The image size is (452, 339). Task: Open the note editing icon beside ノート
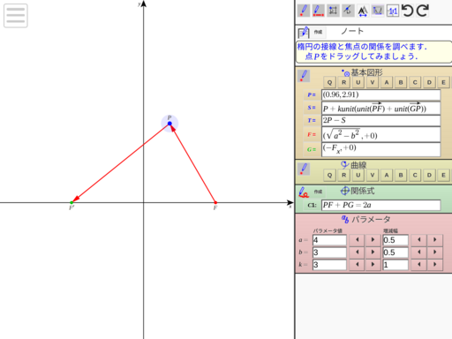point(304,32)
